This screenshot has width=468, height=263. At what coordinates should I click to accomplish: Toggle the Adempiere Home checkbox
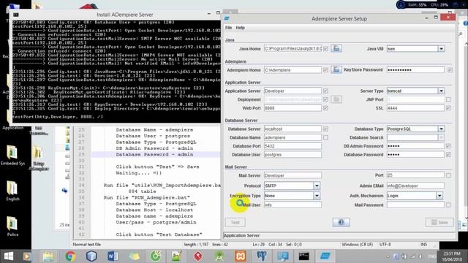325,70
